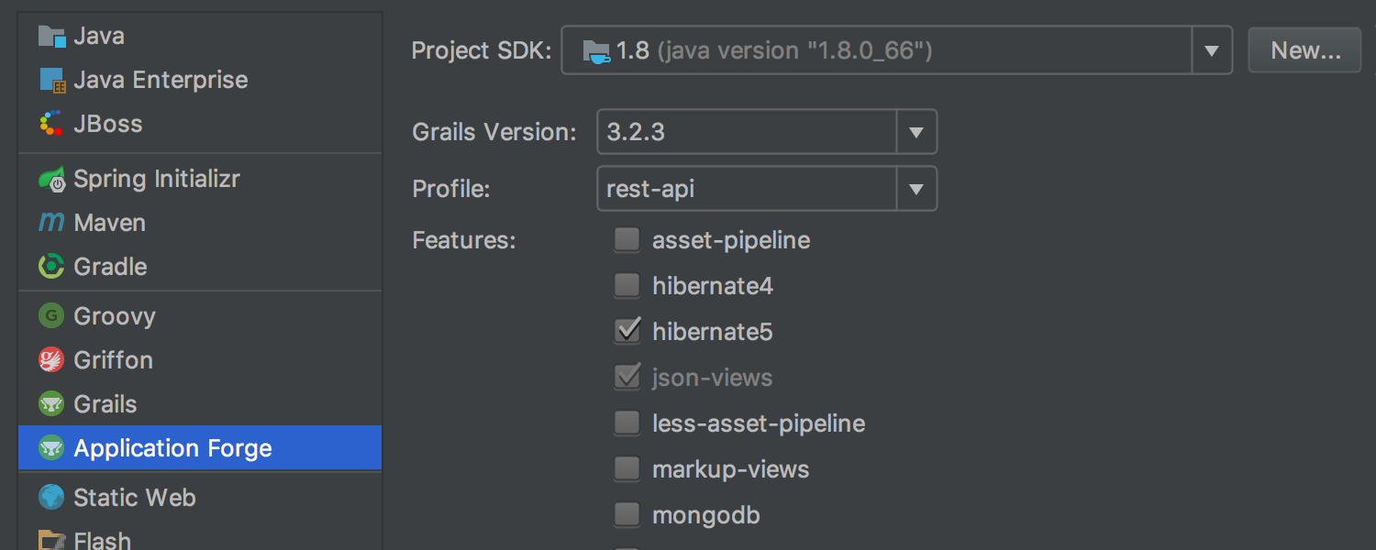Open the Grails Version dropdown arrow

point(916,132)
